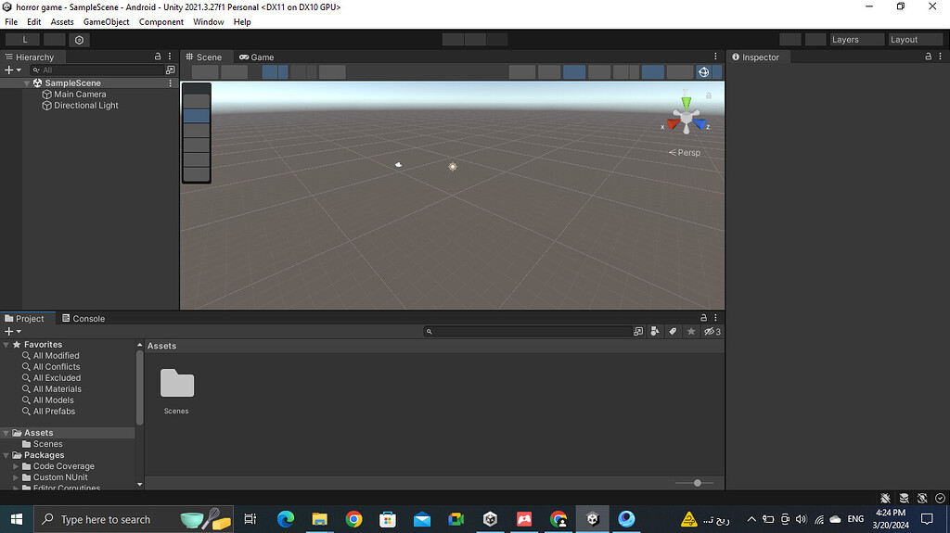Viewport: 950px width, 533px height.
Task: Open File Explorer from the taskbar
Action: (x=319, y=519)
